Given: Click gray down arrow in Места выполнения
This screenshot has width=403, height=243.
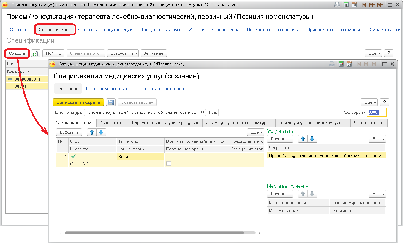Looking at the screenshot, I should coord(312,194).
